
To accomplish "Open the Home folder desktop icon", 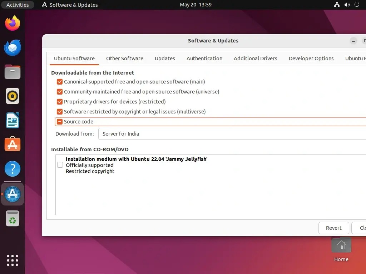I will 341,250.
